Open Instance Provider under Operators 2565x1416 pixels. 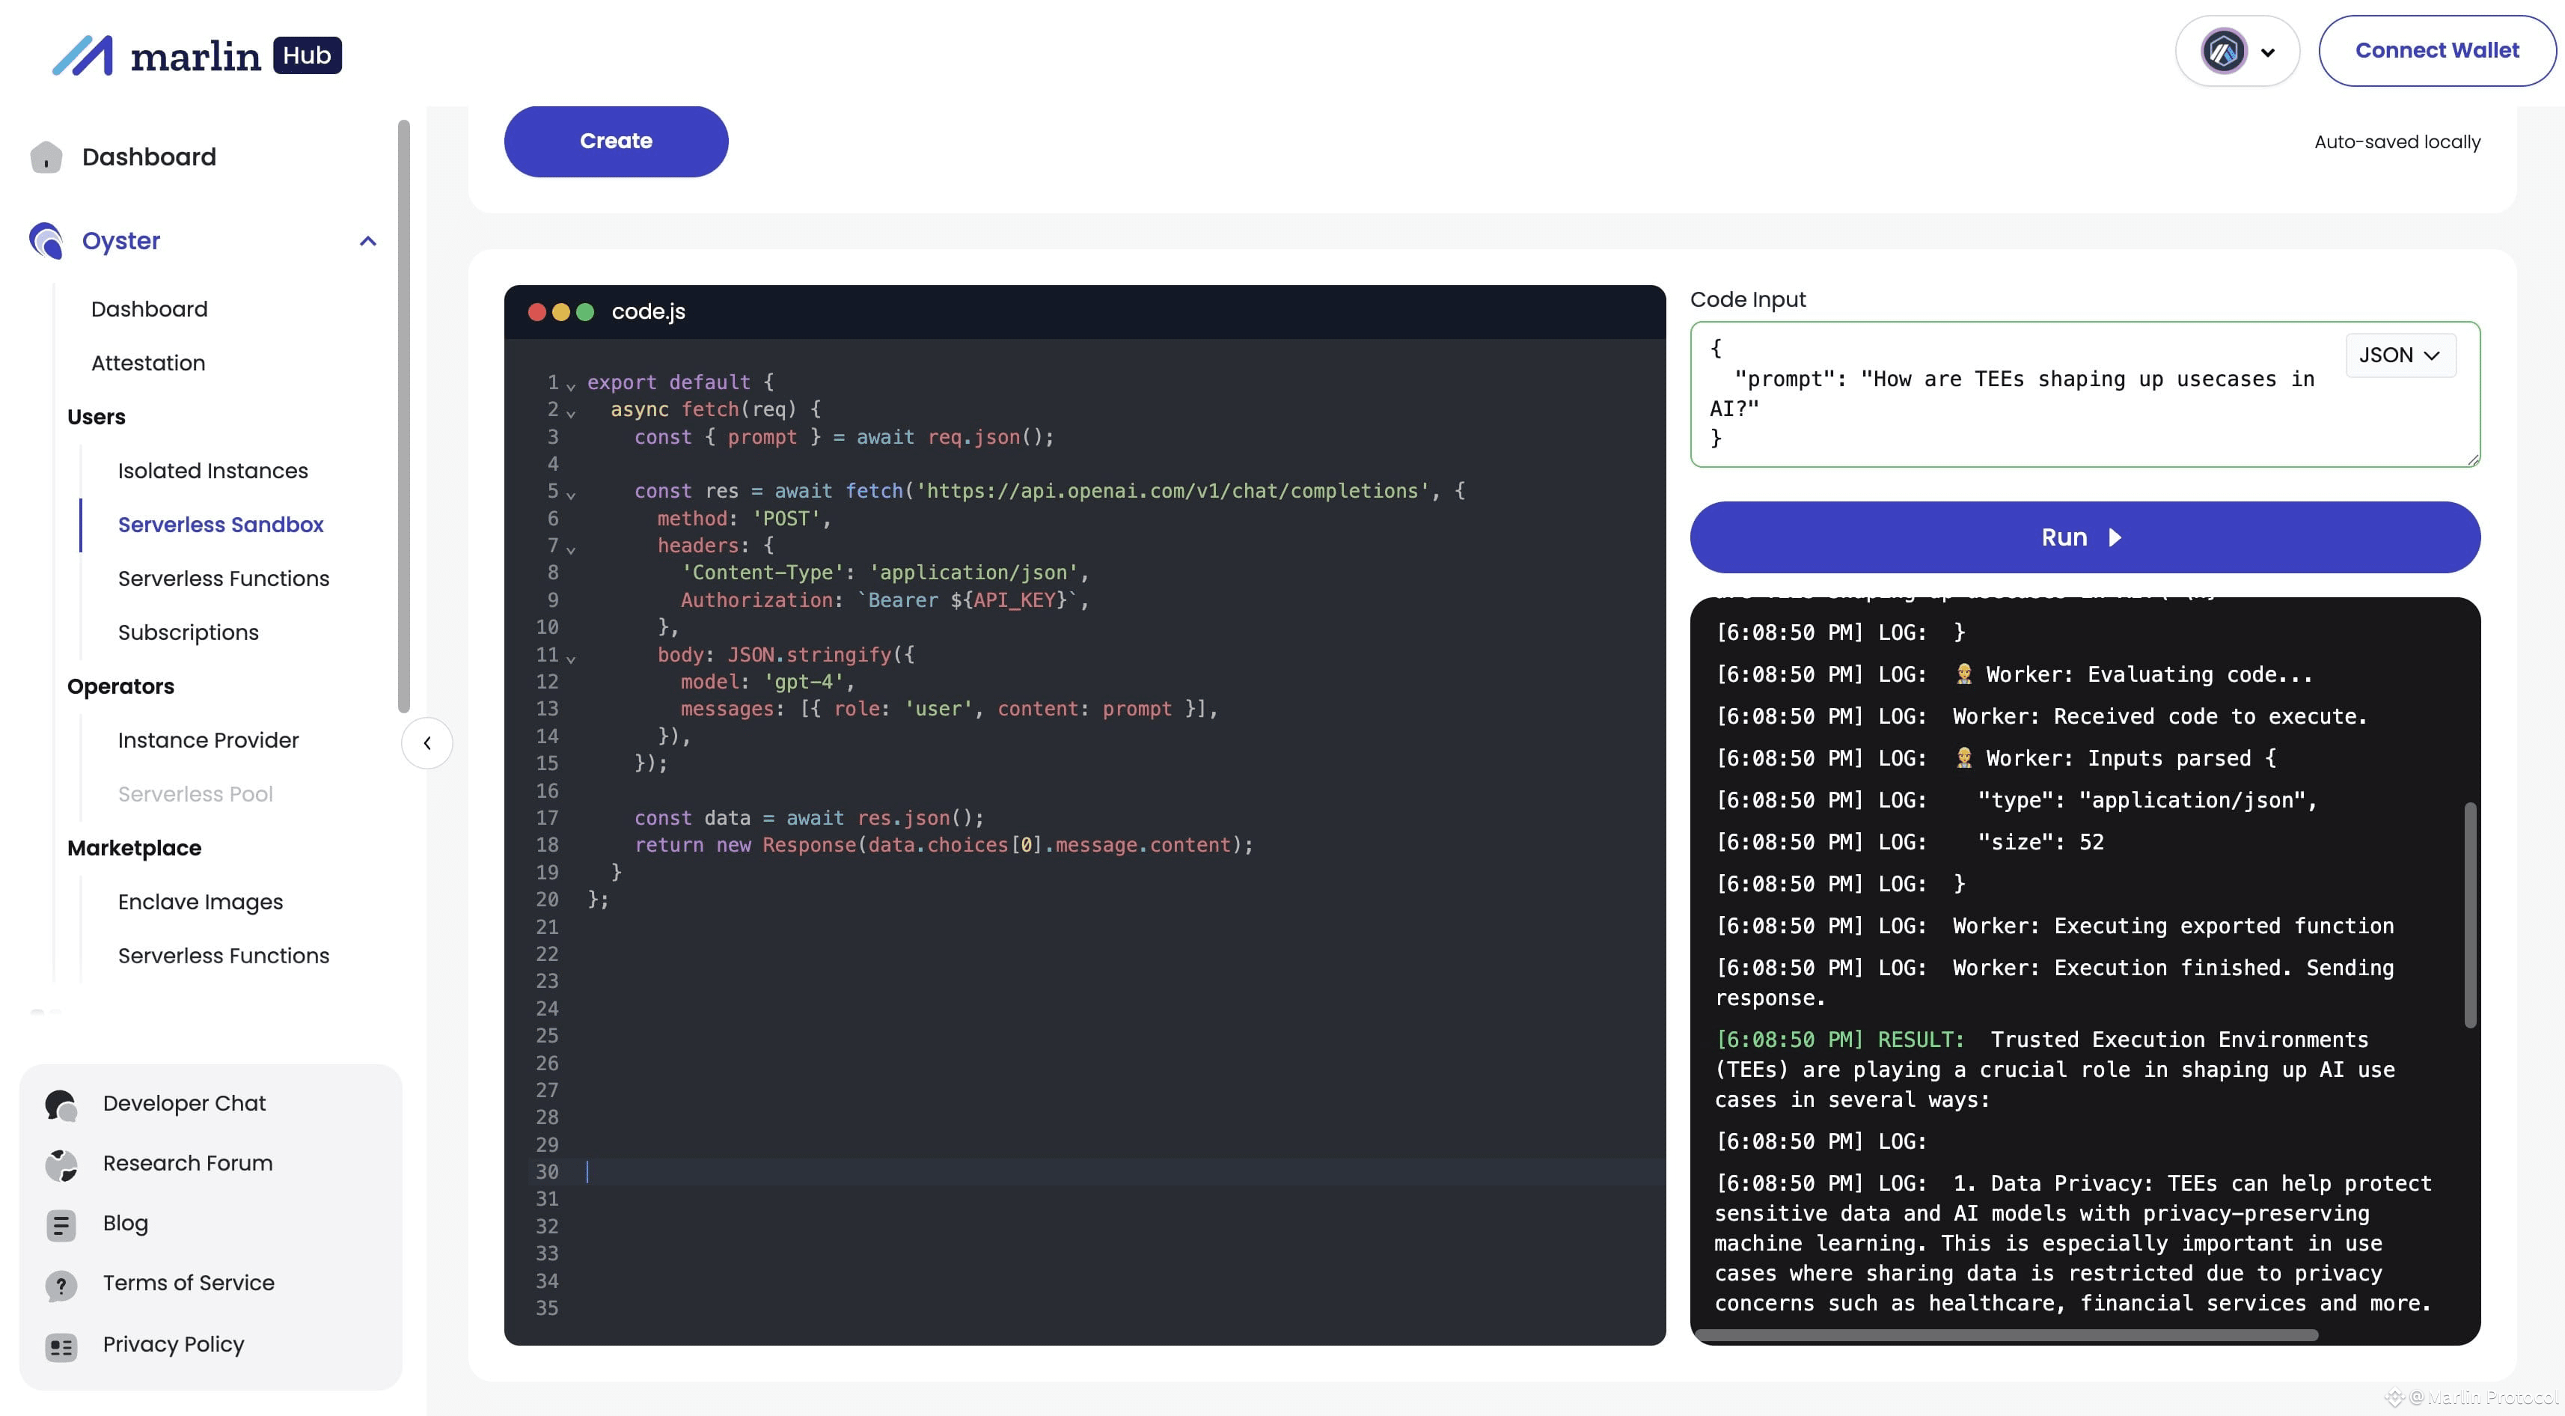[208, 740]
